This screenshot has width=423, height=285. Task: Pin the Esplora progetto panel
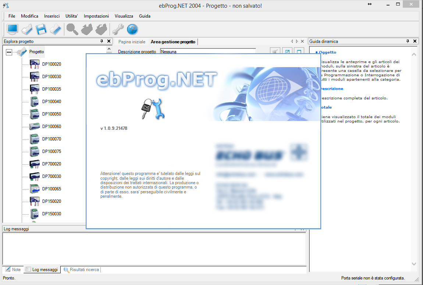coord(102,41)
